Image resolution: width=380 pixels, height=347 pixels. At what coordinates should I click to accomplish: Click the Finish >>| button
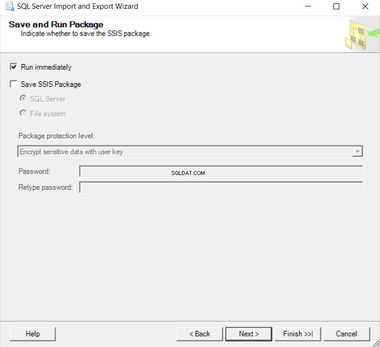click(x=298, y=334)
